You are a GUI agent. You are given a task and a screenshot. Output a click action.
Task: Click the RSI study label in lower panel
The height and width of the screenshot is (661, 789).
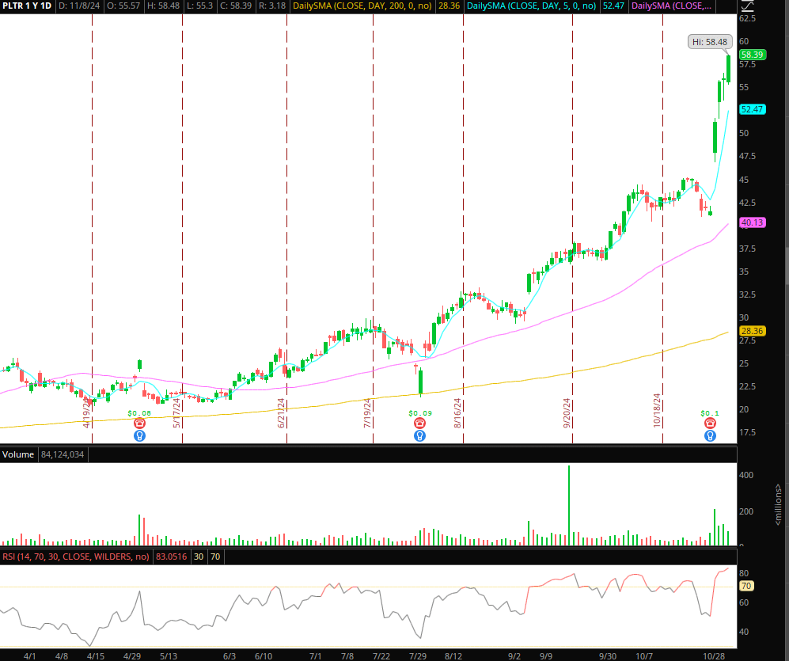pos(74,557)
